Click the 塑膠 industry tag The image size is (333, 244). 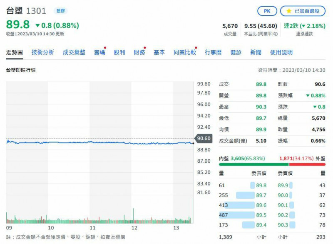click(x=60, y=11)
